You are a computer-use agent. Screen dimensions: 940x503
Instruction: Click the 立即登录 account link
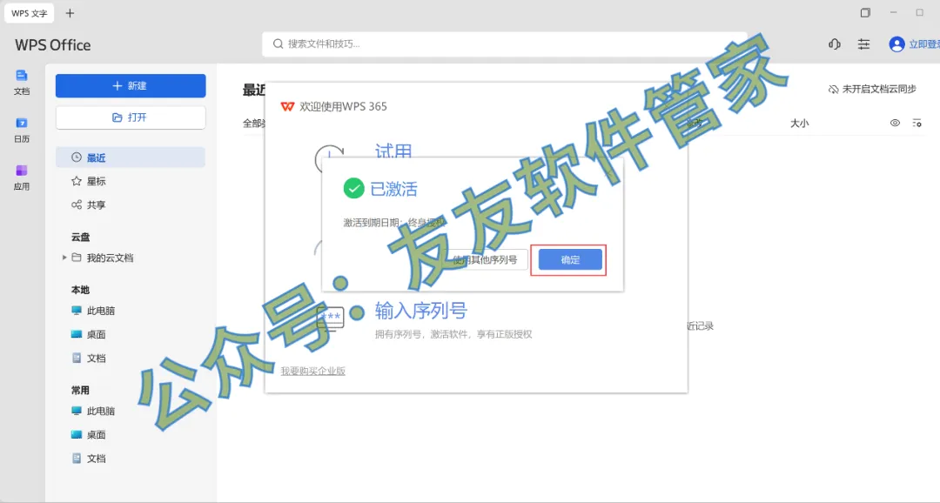pos(923,44)
